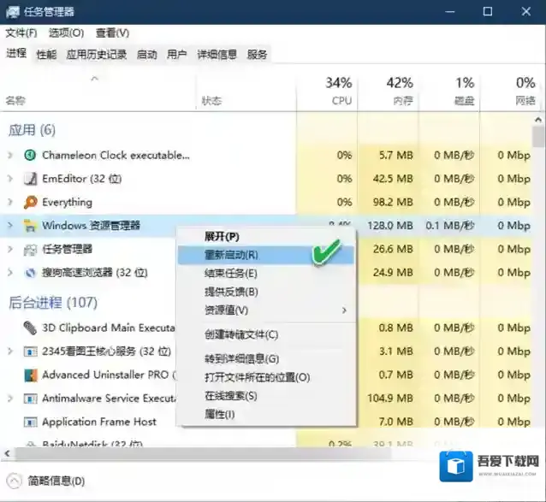
Task: Click the Advanced Uninstaller PRO icon
Action: click(x=30, y=375)
